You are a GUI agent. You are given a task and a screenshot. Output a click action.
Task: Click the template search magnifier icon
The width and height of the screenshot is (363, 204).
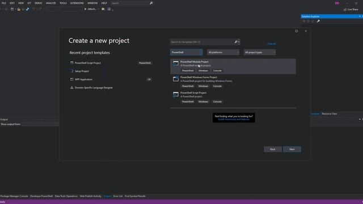(x=236, y=42)
